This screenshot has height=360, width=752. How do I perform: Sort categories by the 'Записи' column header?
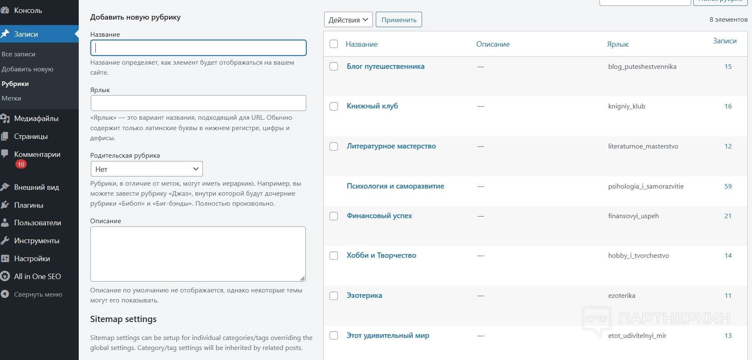coord(725,41)
